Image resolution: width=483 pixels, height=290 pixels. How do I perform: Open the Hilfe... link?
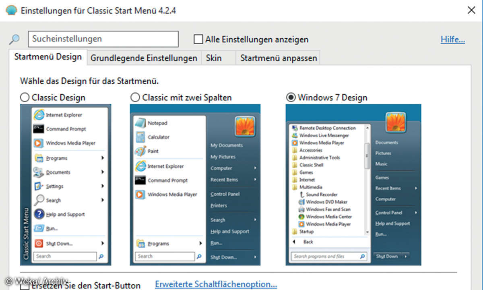click(x=453, y=39)
